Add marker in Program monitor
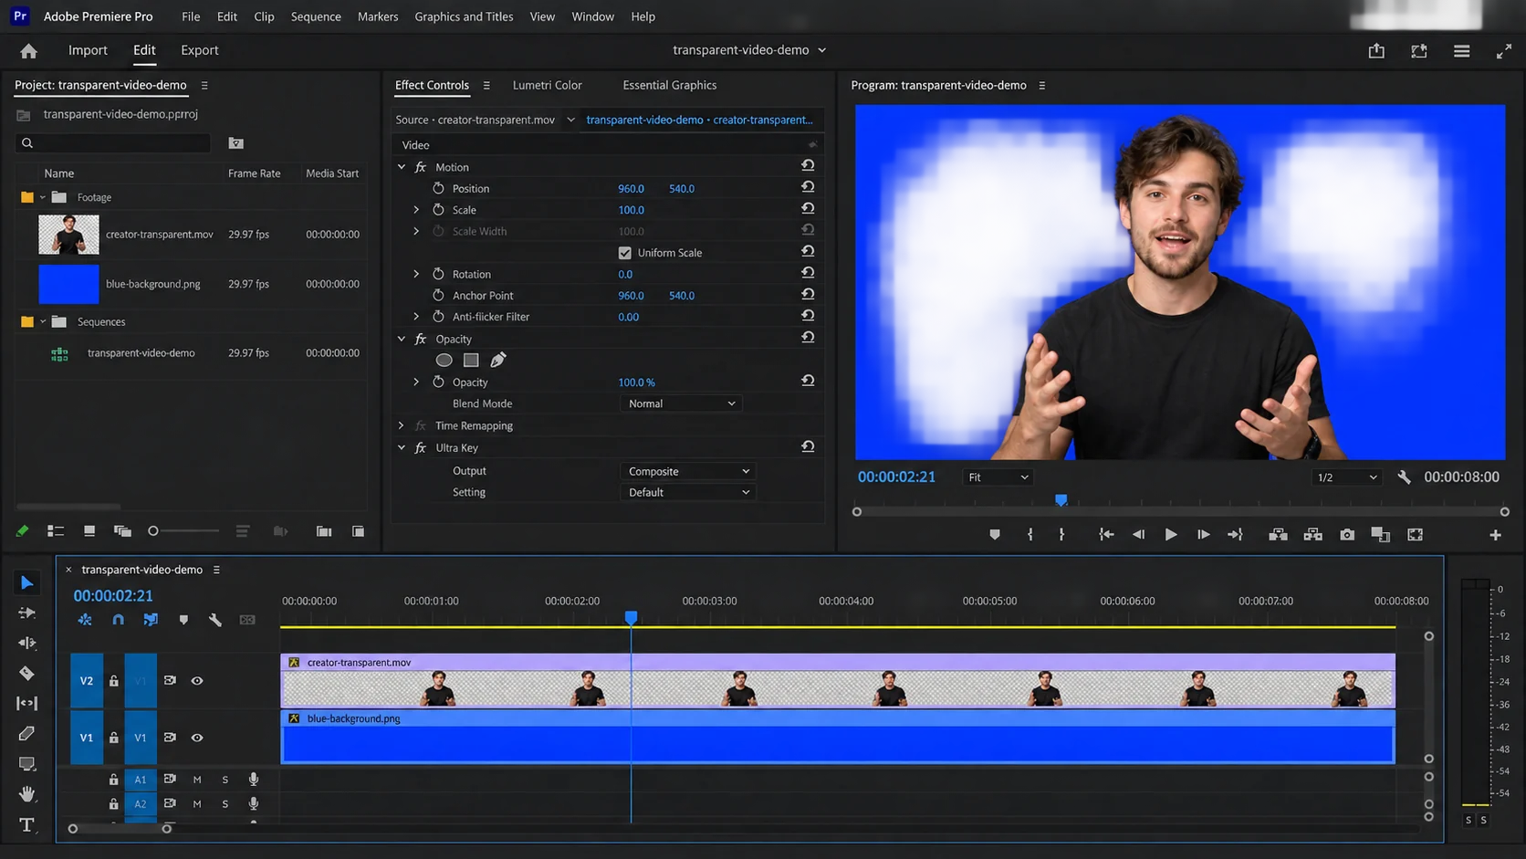 pos(995,534)
